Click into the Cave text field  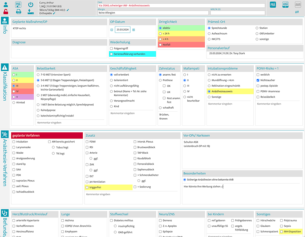tap(181, 5)
